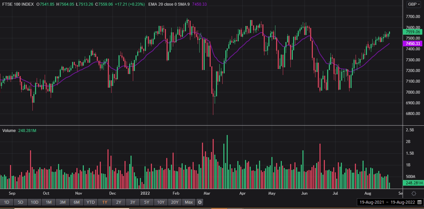
Task: Select the 6M time range
Action: tap(76, 202)
